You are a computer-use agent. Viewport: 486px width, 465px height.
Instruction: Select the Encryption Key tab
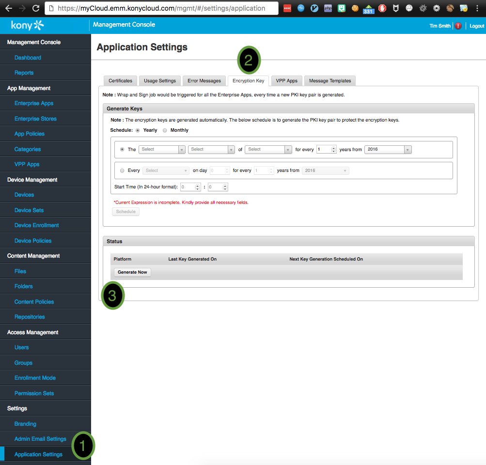point(248,81)
